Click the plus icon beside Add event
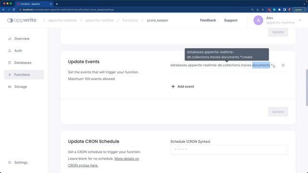Viewport: 308px width, 173px height. point(173,86)
